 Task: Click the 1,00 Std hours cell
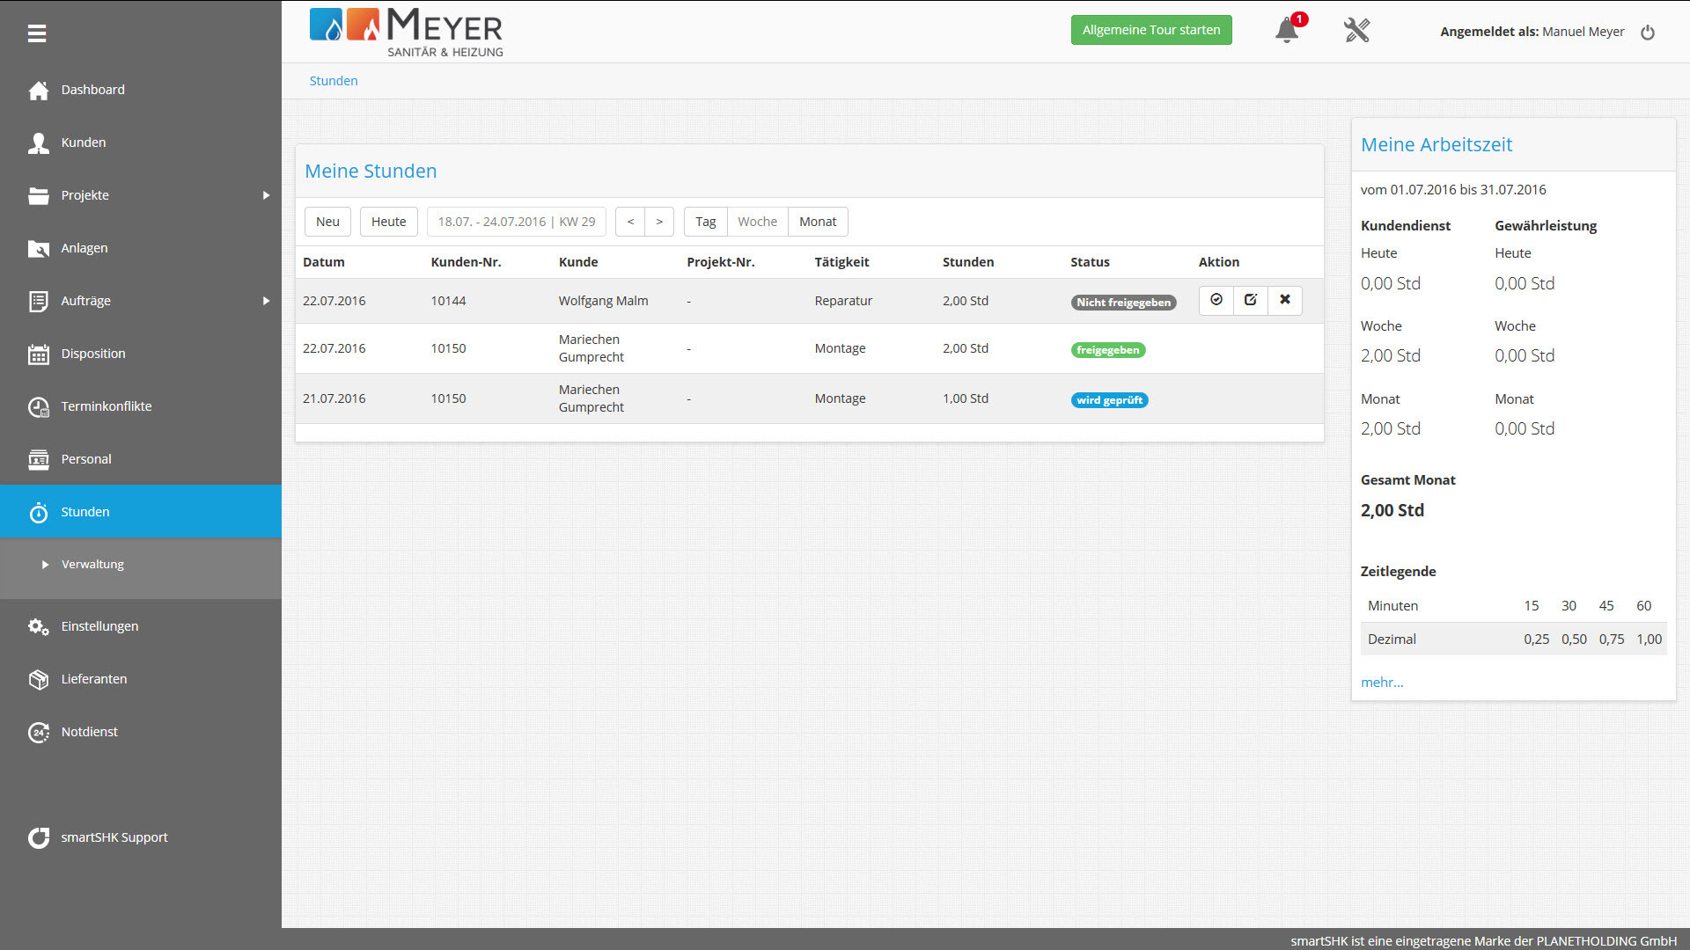tap(965, 398)
